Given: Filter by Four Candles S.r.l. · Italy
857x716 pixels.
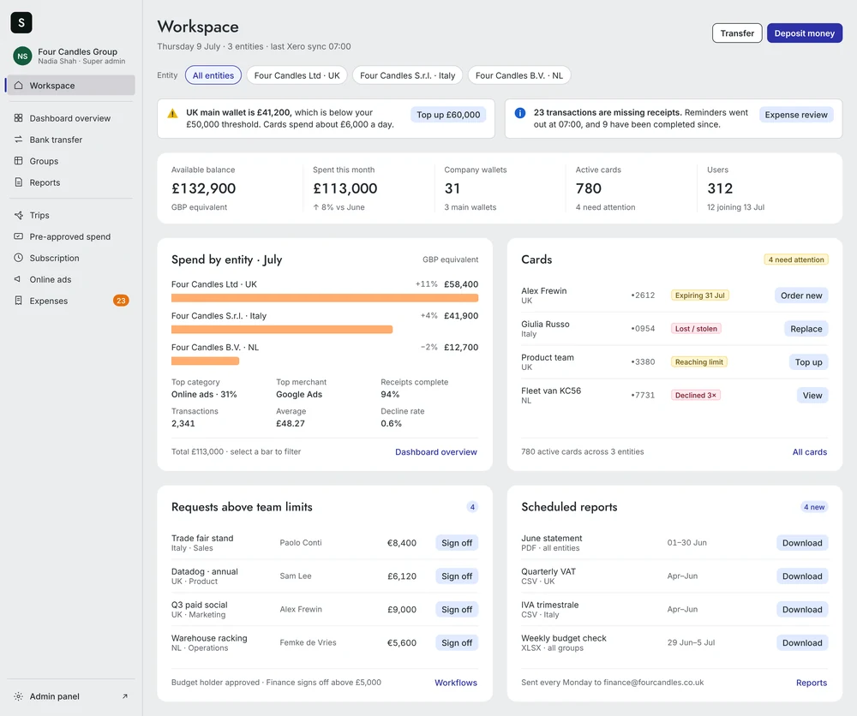Looking at the screenshot, I should pos(408,75).
